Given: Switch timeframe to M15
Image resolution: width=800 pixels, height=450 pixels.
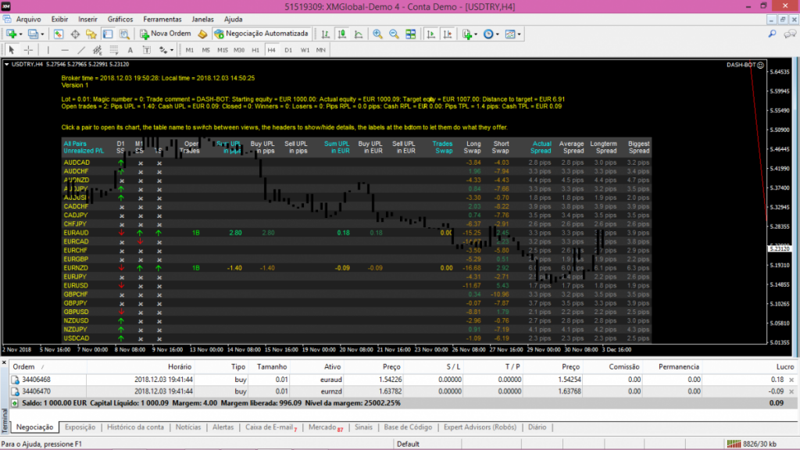Looking at the screenshot, I should click(223, 50).
